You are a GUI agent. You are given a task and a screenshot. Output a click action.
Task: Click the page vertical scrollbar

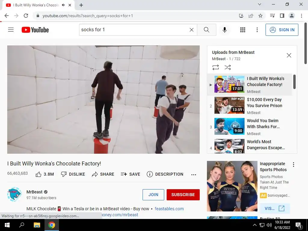coord(306,43)
